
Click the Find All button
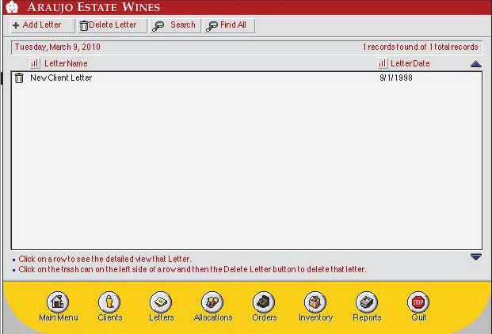pos(229,25)
